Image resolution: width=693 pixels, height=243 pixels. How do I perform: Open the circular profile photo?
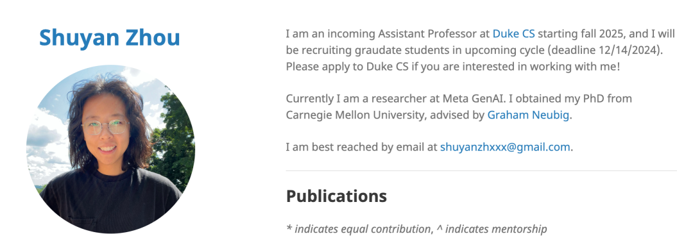tap(111, 149)
